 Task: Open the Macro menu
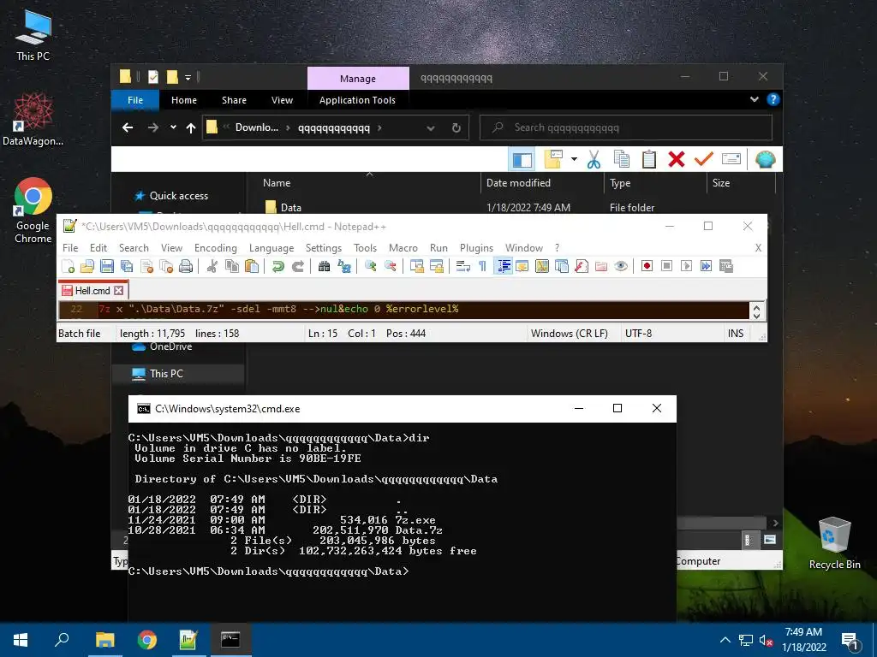click(x=403, y=248)
